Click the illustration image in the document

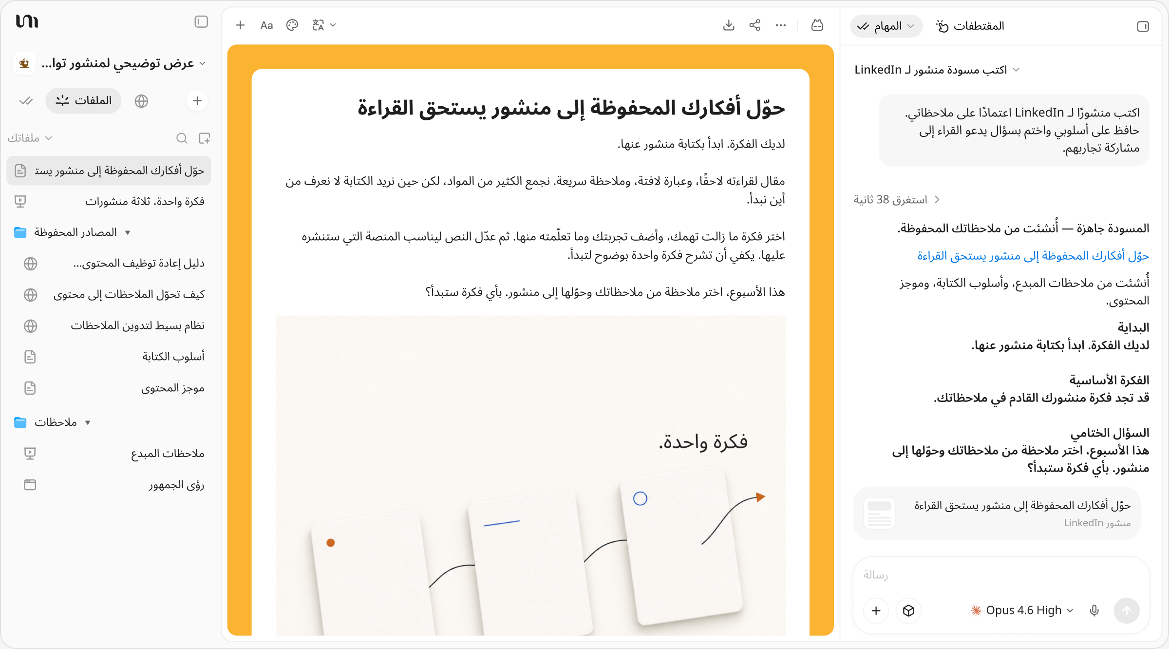(x=531, y=476)
